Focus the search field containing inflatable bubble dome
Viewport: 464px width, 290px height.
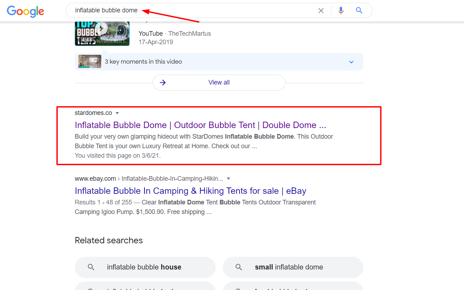pos(191,11)
